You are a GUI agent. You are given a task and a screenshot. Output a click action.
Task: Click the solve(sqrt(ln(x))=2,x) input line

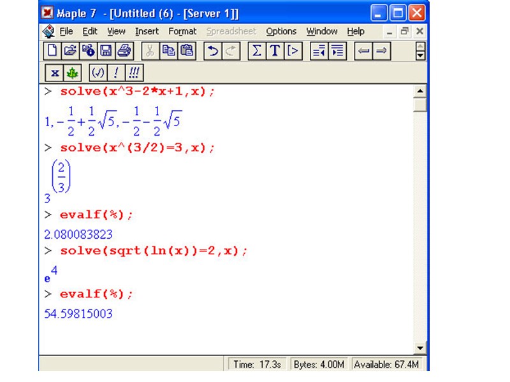[154, 251]
